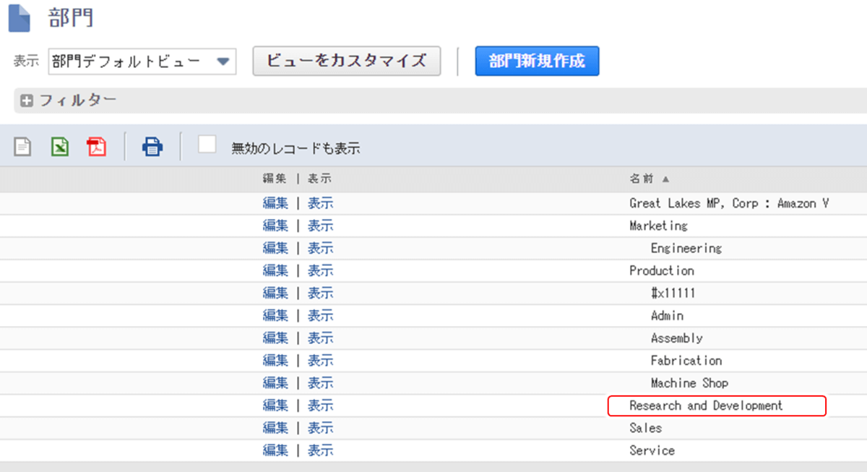Click the 部門新規作成 button
The image size is (867, 472).
pyautogui.click(x=537, y=61)
